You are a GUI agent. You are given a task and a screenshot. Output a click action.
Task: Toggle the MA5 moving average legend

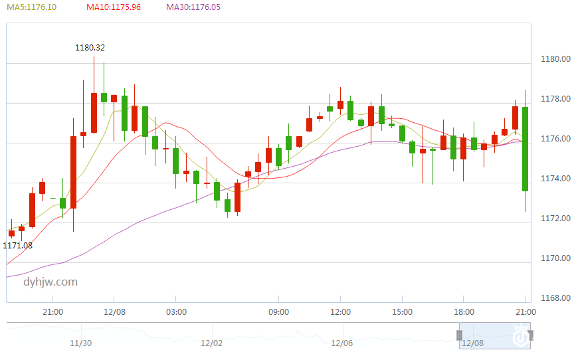31,7
